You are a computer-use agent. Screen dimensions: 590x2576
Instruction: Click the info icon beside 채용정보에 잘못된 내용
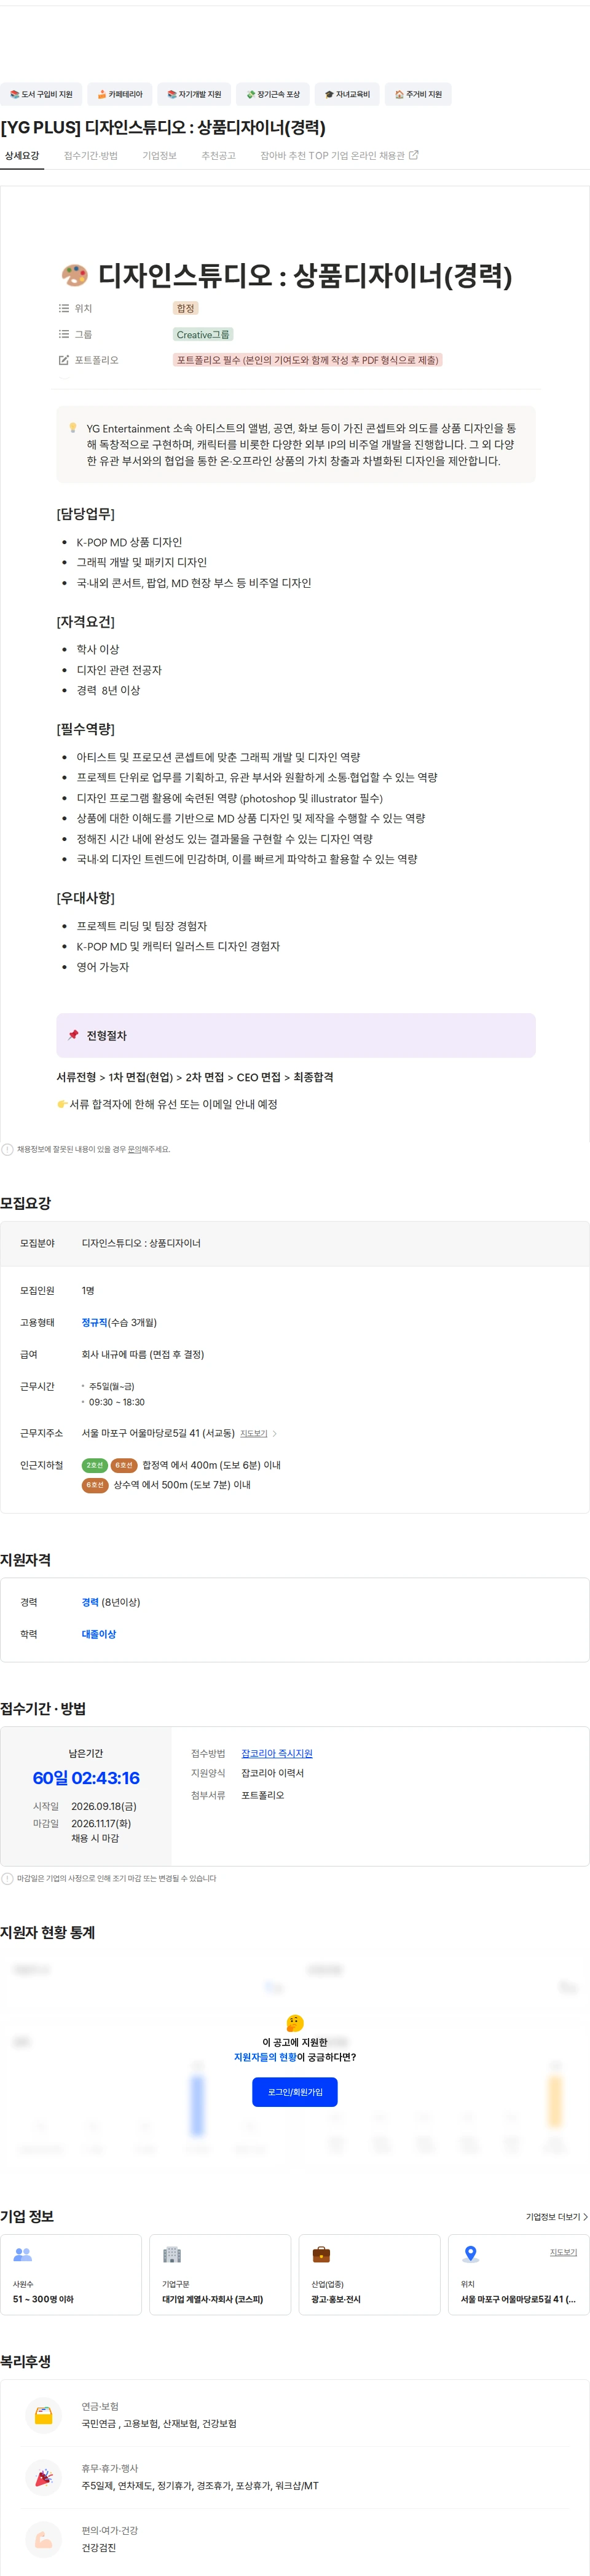(x=7, y=1149)
